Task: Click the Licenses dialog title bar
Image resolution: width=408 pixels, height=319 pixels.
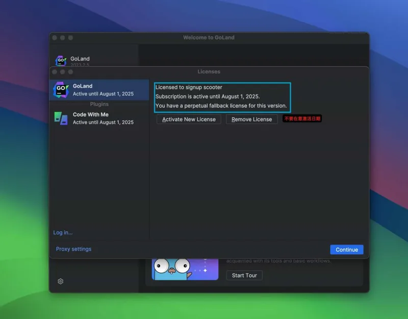Action: 209,72
